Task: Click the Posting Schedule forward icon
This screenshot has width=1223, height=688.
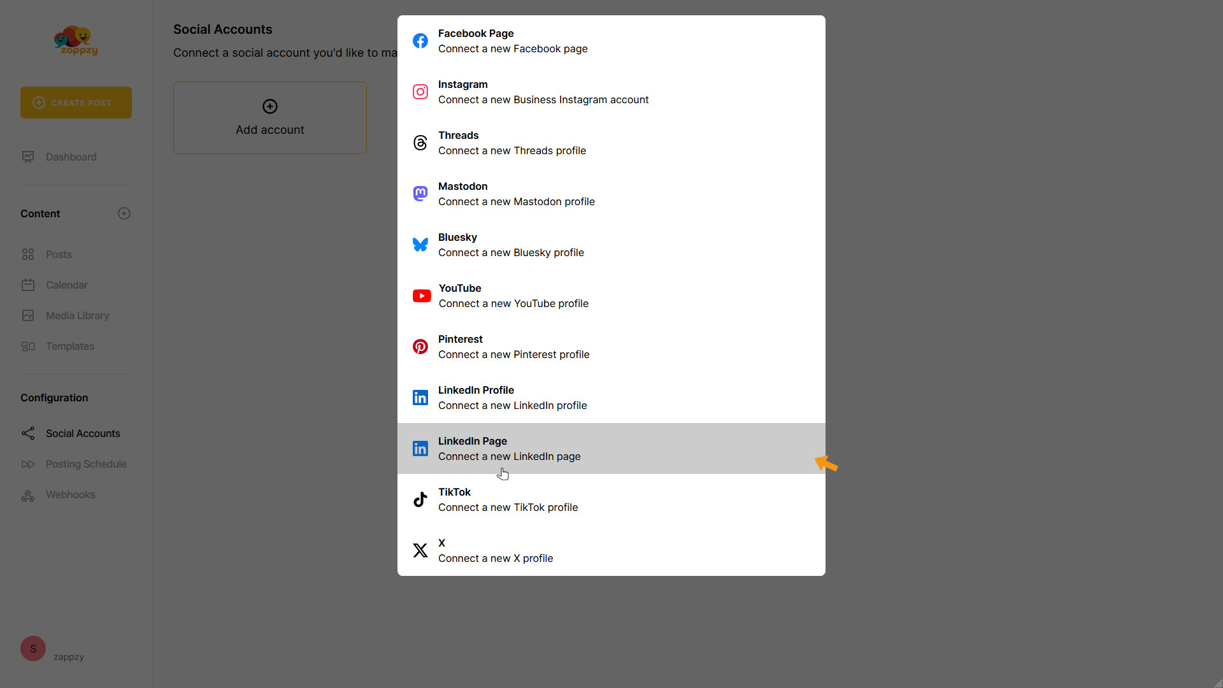Action: 28,464
